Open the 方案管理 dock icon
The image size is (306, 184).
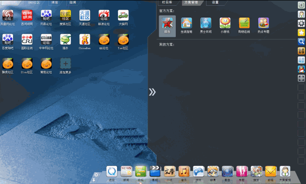[285, 171]
